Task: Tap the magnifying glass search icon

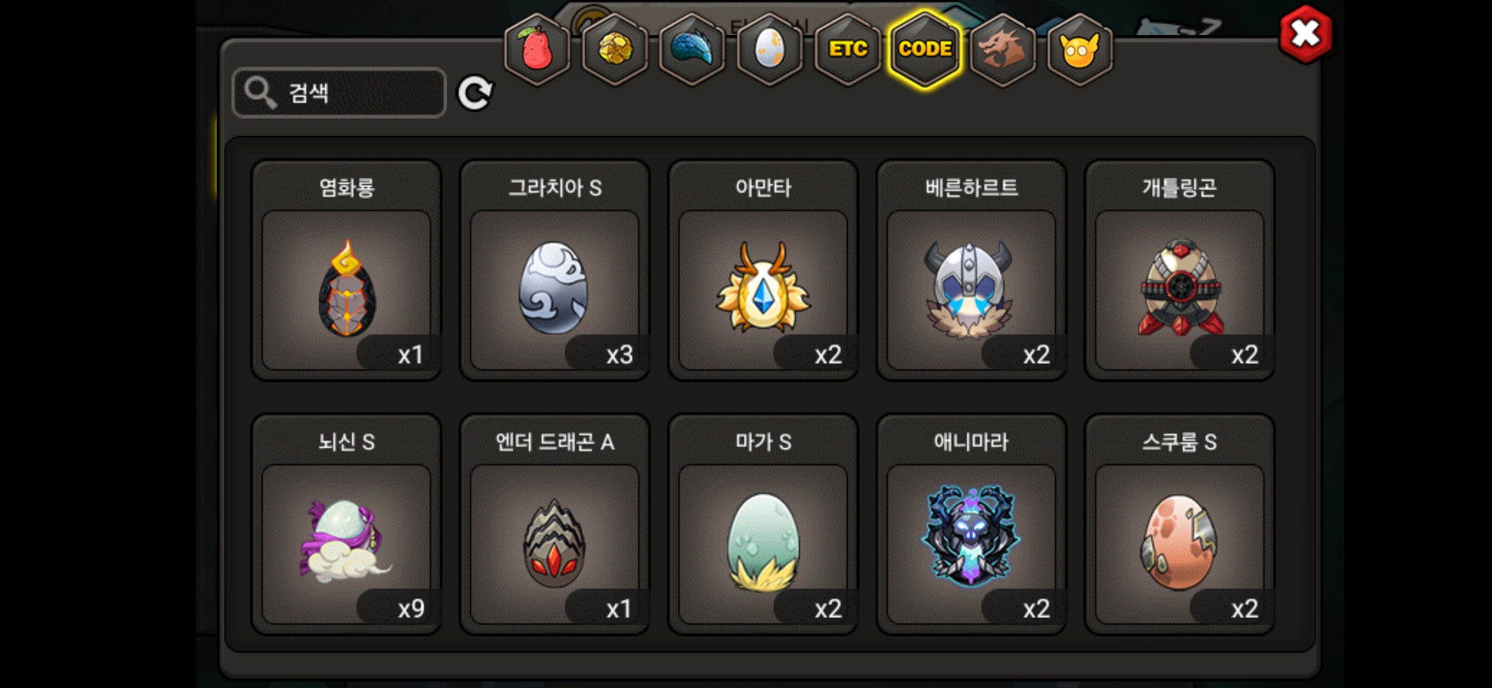Action: point(261,93)
